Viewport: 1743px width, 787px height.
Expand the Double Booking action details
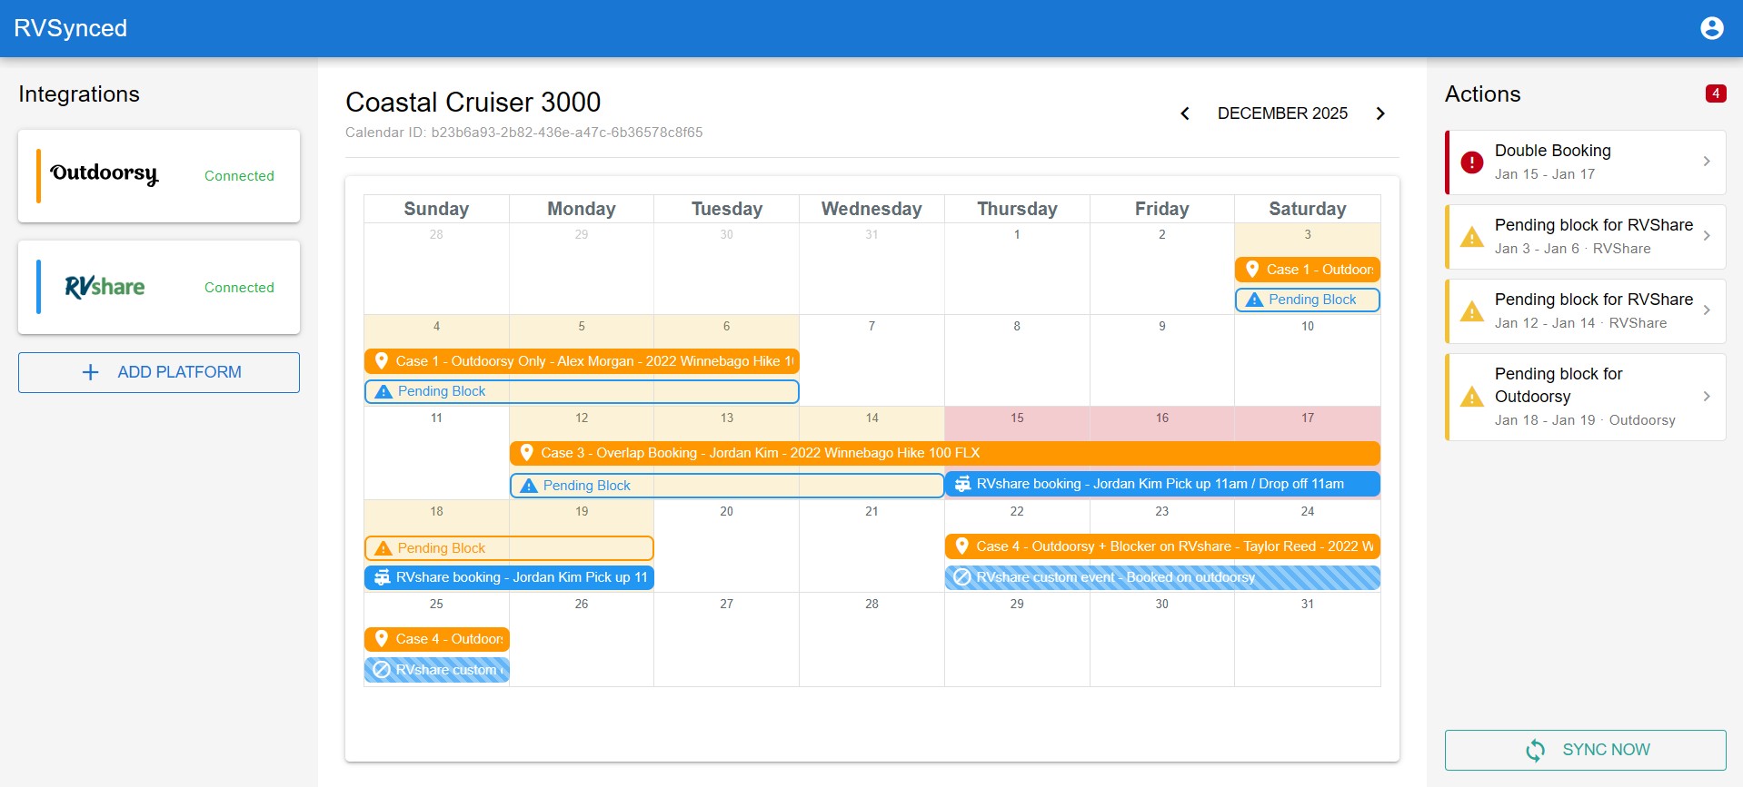tap(1707, 162)
